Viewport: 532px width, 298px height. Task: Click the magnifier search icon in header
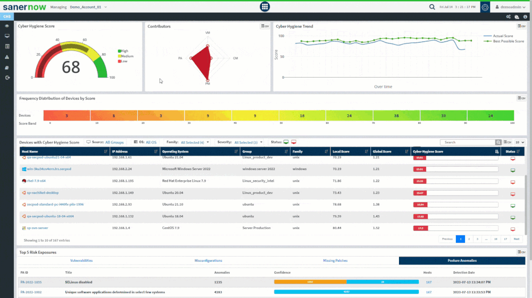coord(432,7)
